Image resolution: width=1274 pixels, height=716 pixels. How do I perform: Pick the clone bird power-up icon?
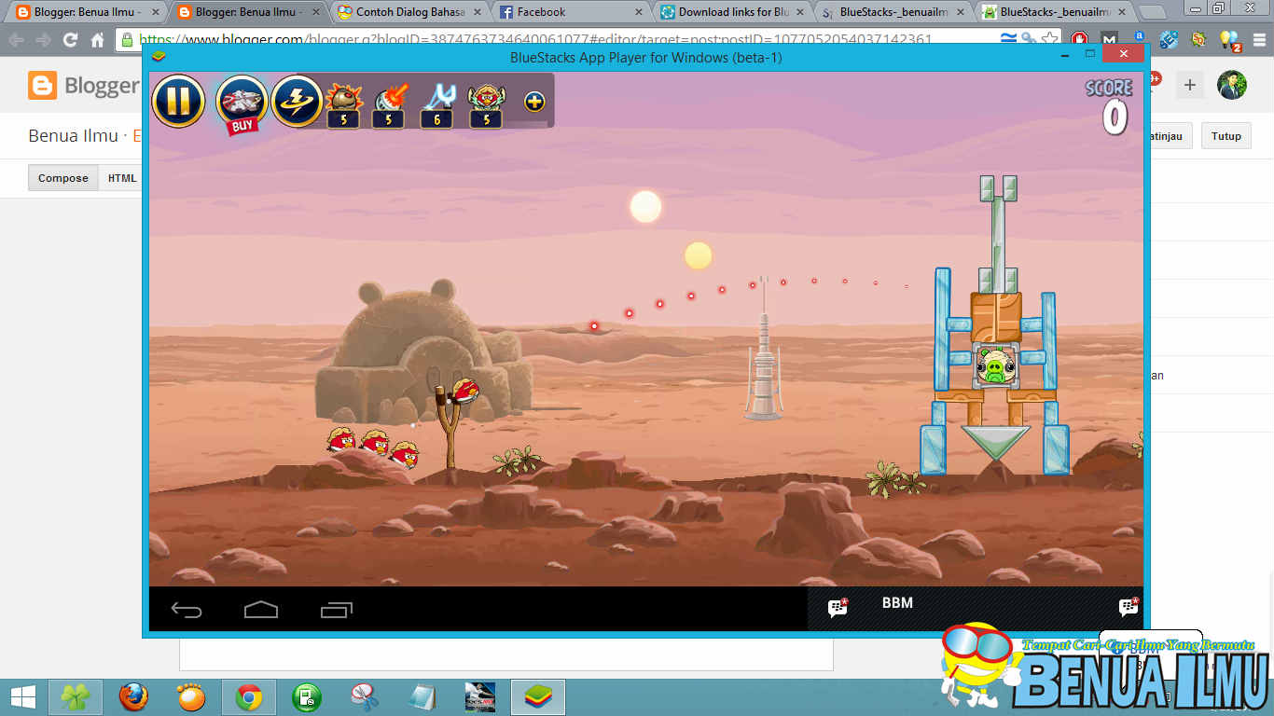pos(485,104)
